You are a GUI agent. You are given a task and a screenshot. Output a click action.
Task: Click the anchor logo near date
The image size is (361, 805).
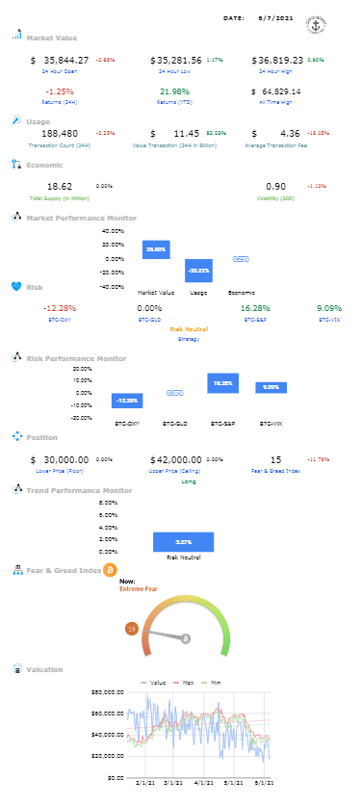pos(316,24)
